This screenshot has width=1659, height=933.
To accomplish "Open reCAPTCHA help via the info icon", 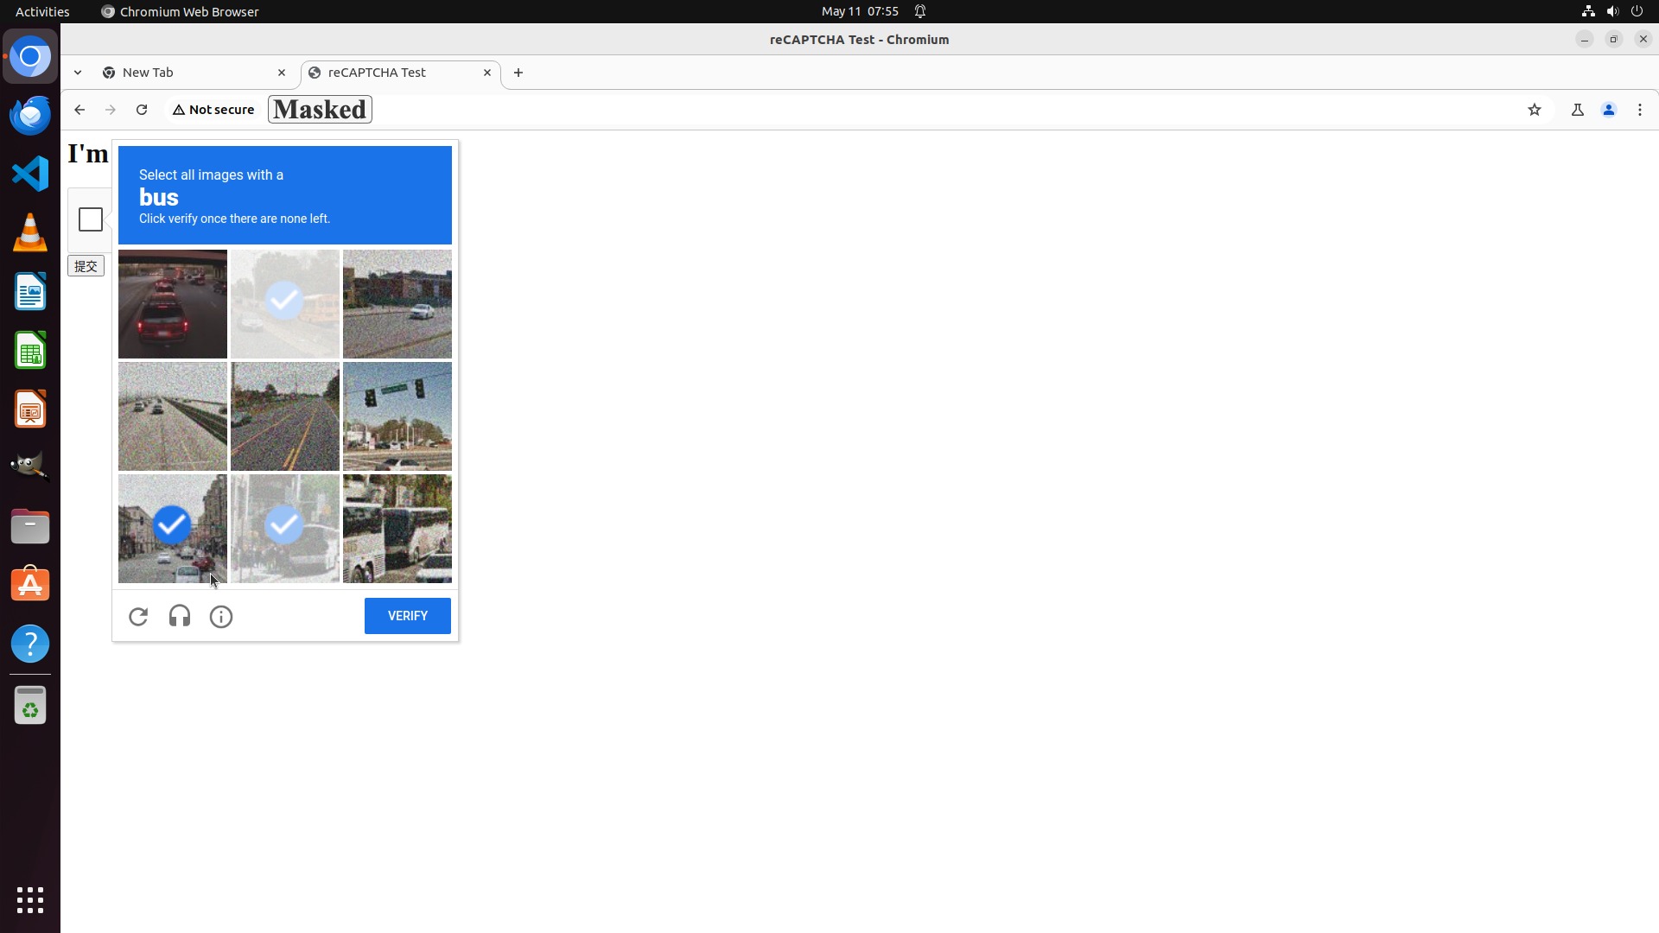I will (x=221, y=617).
